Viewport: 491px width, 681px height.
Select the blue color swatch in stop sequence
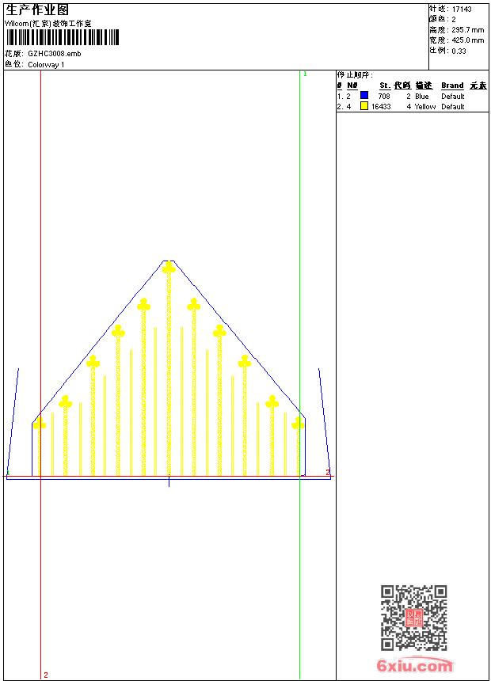(364, 95)
